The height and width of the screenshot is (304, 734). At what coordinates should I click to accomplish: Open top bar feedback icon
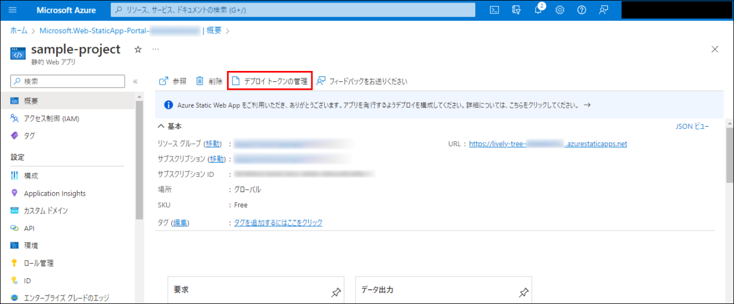pos(604,10)
